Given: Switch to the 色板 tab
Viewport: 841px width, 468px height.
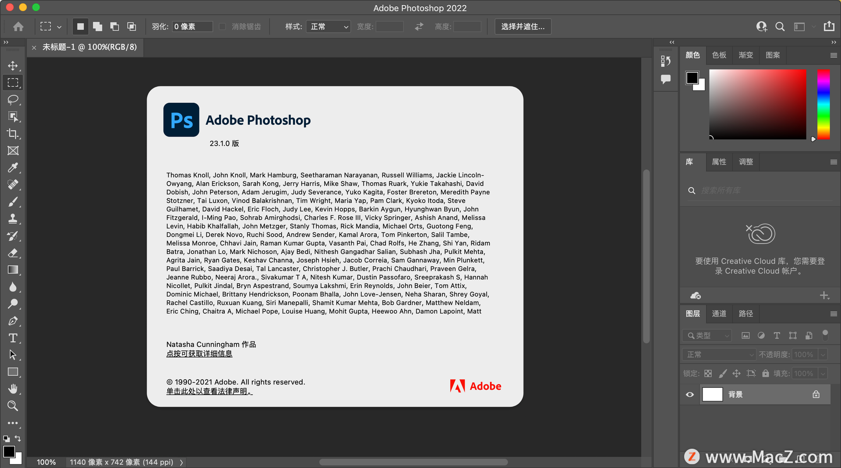Looking at the screenshot, I should point(719,55).
